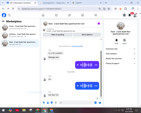Open the Video (Watch) icon
This screenshot has width=141, height=113.
pos(56,15)
